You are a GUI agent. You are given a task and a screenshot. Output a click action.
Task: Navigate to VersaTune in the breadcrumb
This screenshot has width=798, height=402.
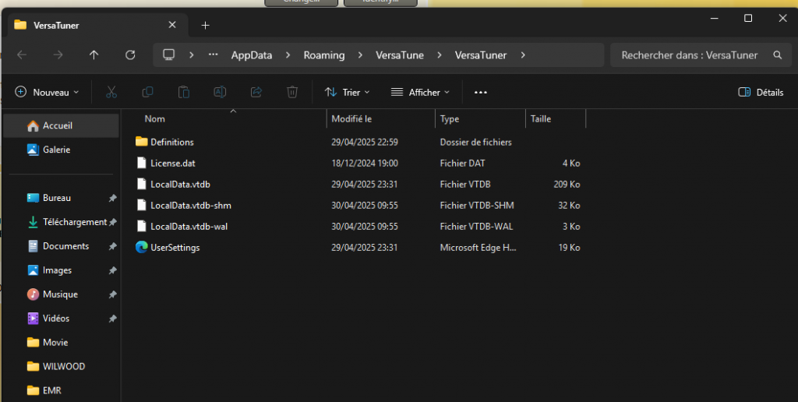point(400,55)
